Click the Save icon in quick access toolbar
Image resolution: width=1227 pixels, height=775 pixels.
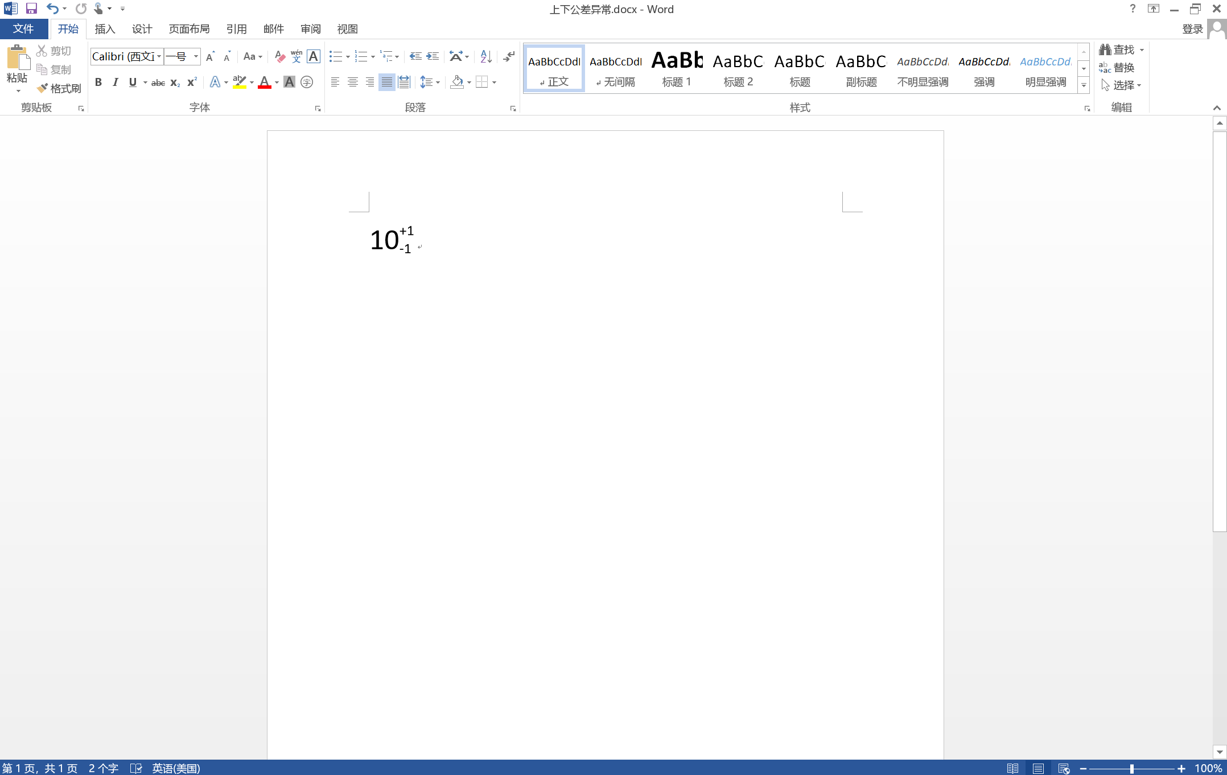pos(31,9)
